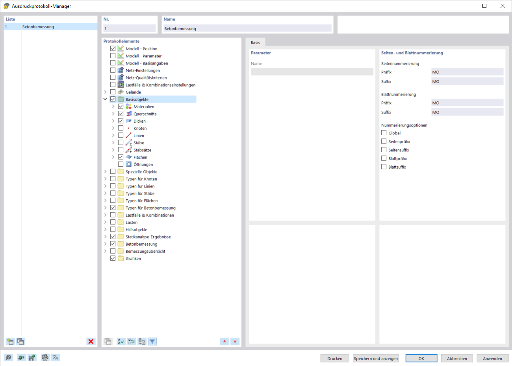This screenshot has width=512, height=366.
Task: Click the Drucken button
Action: tap(335, 358)
